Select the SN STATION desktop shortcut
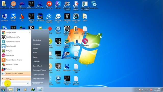This screenshot has height=92, width=163. [x=40, y=17]
